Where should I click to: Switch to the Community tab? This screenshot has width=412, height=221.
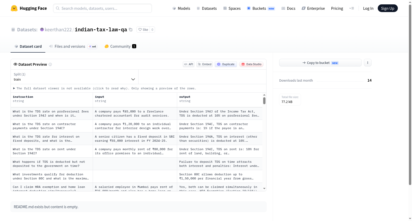tap(120, 46)
